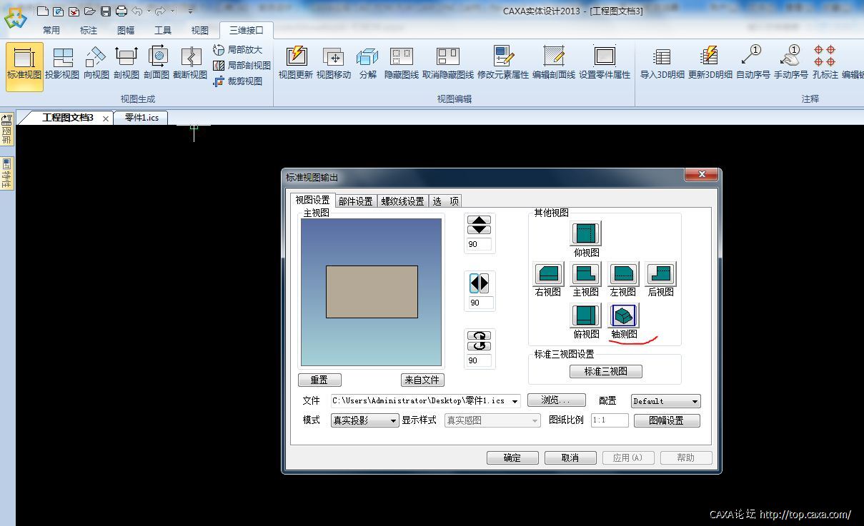864x526 pixels.
Task: Select the 自动序号 auto balloon tool
Action: tap(753, 64)
